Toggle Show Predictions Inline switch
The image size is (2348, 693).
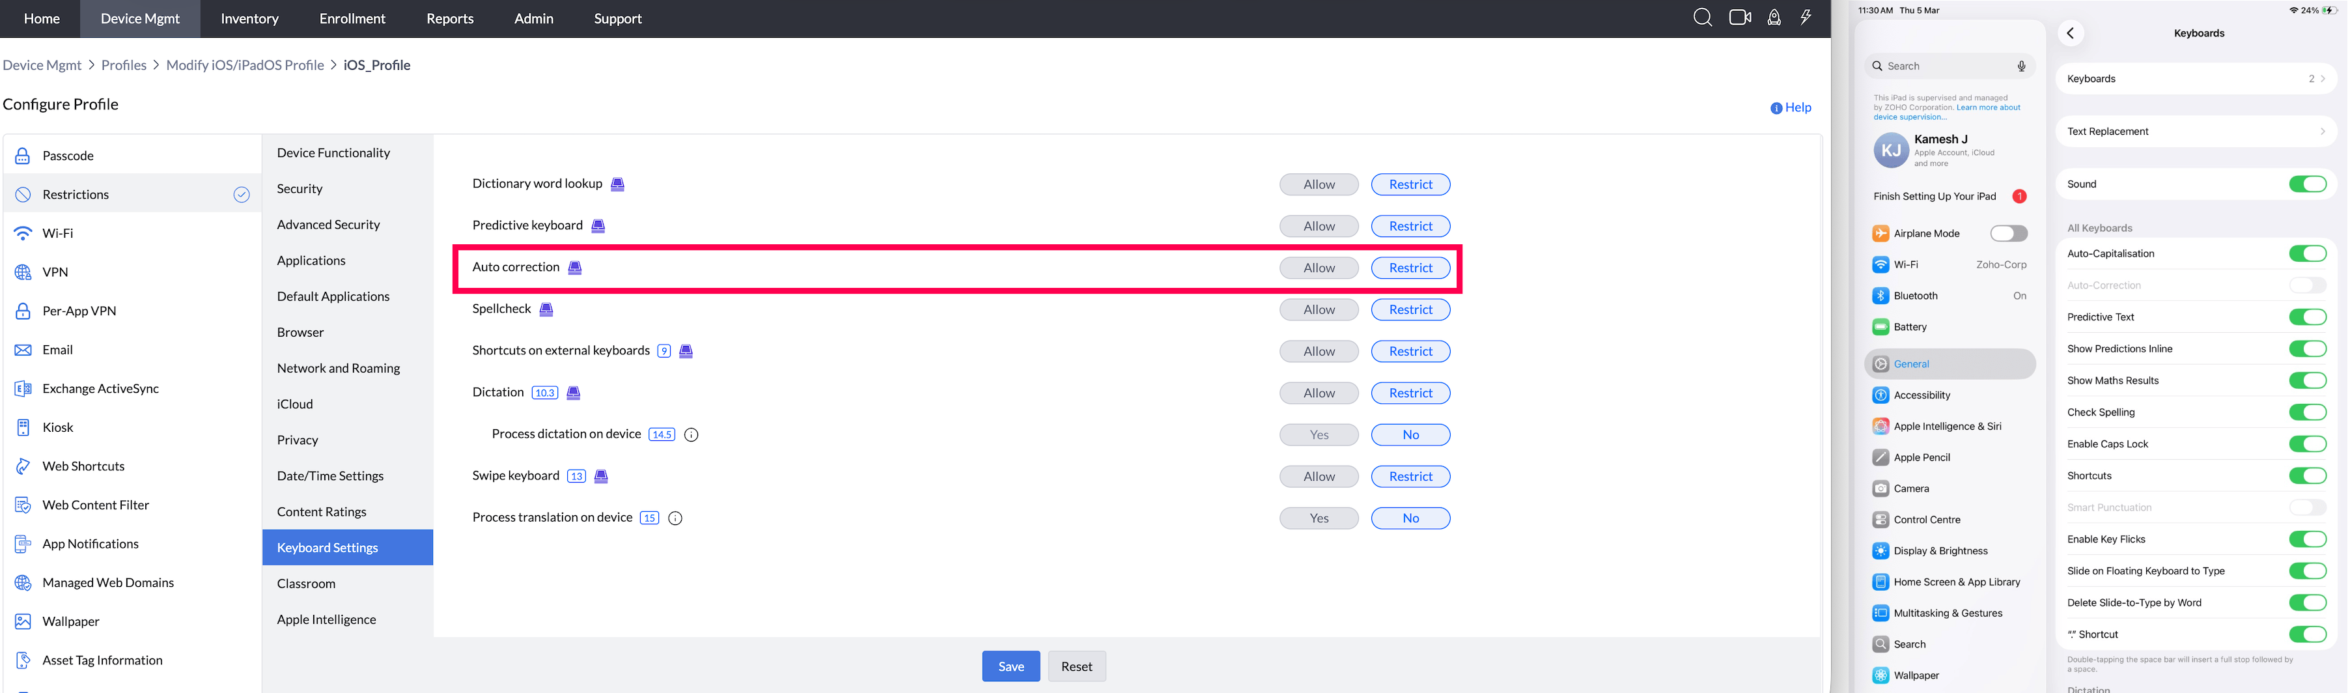(2307, 348)
